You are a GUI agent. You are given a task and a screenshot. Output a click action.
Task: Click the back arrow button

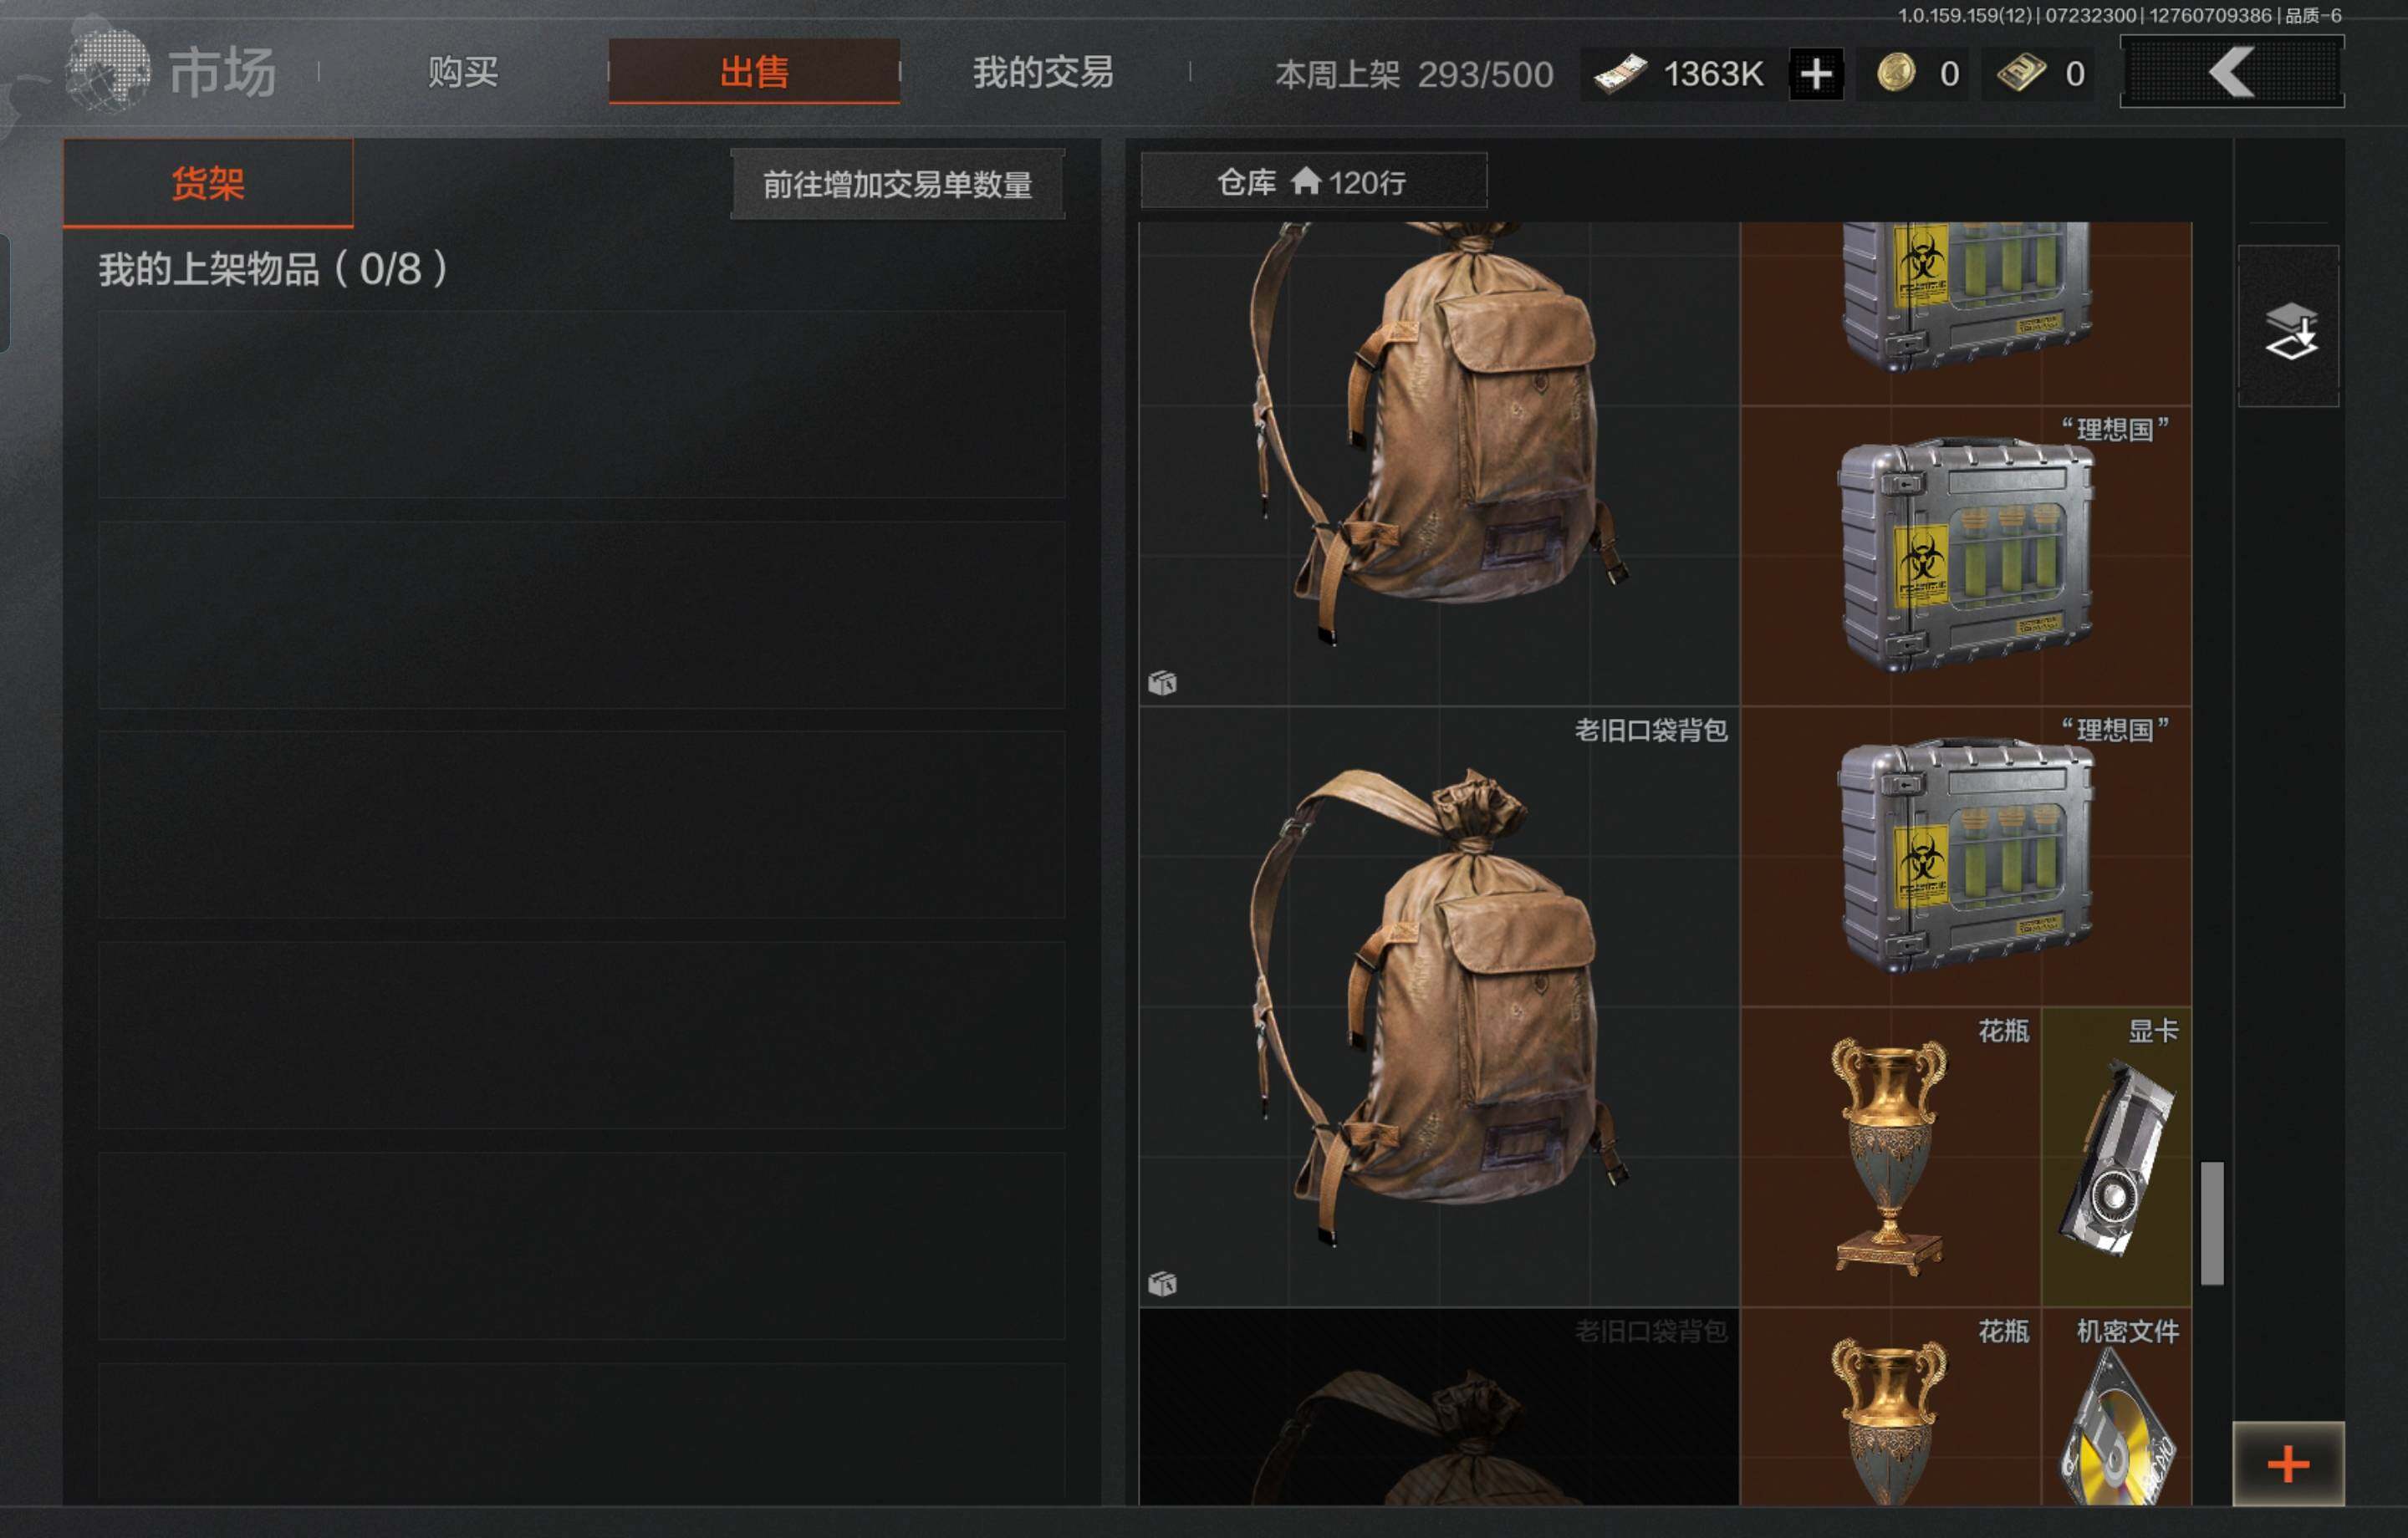(2231, 72)
